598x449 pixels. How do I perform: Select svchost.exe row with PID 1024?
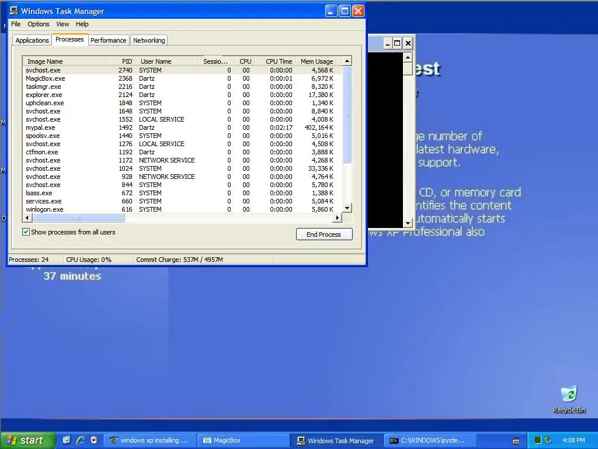click(182, 168)
